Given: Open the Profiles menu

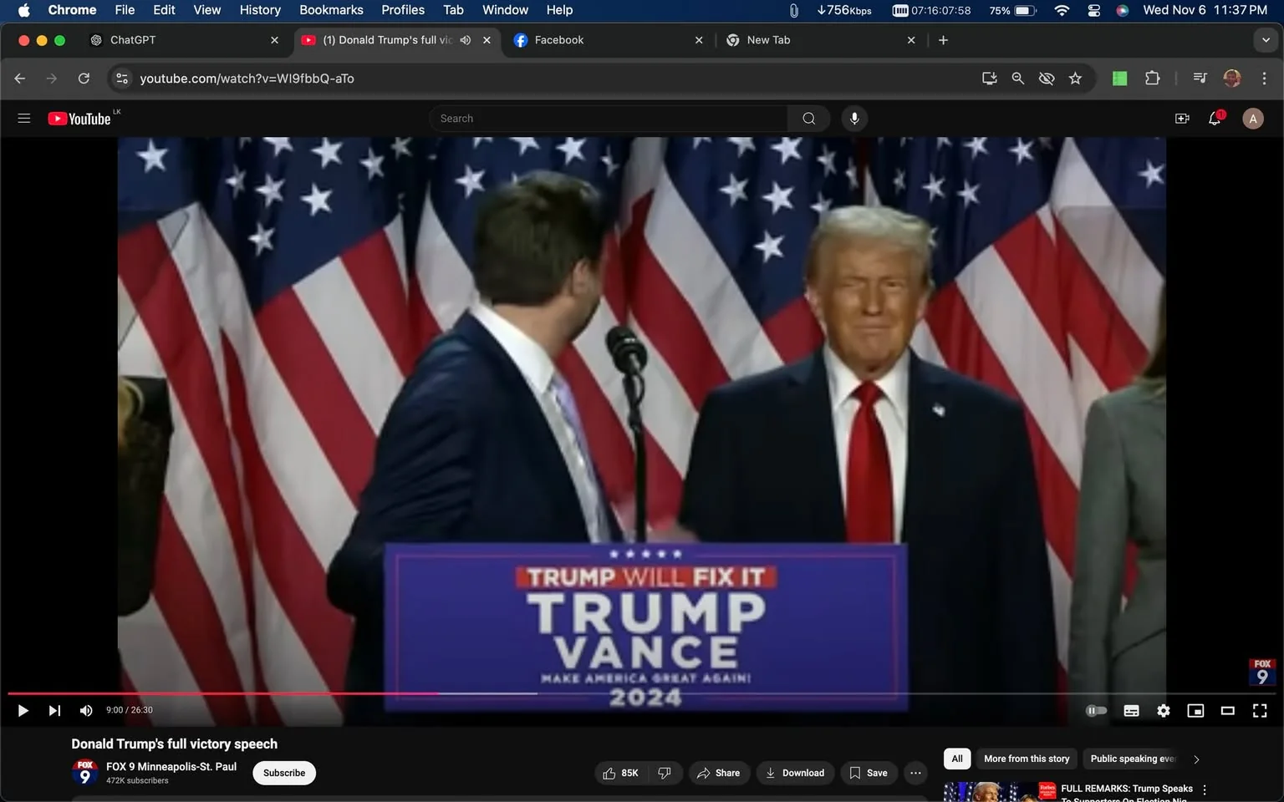Looking at the screenshot, I should [403, 10].
